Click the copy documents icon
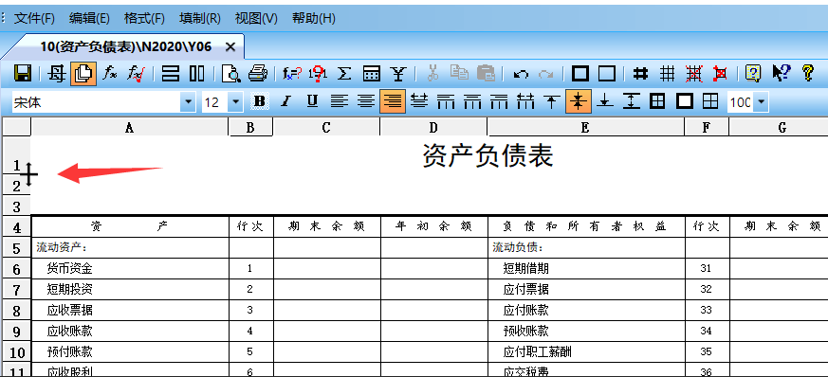Image resolution: width=828 pixels, height=377 pixels. click(x=459, y=74)
